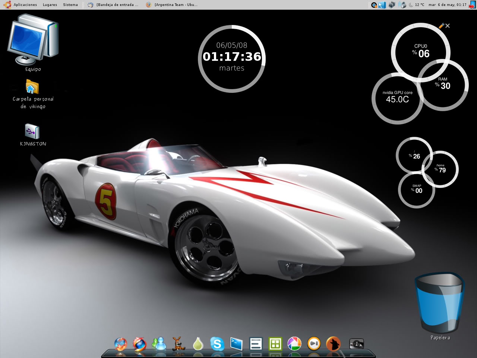
Task: Close the CPU monitor desktop widget
Action: tap(448, 26)
